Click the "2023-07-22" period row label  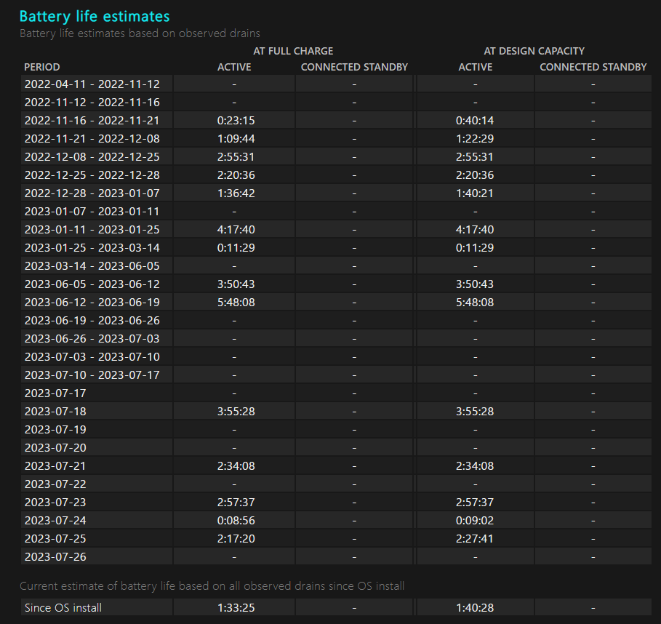(55, 484)
